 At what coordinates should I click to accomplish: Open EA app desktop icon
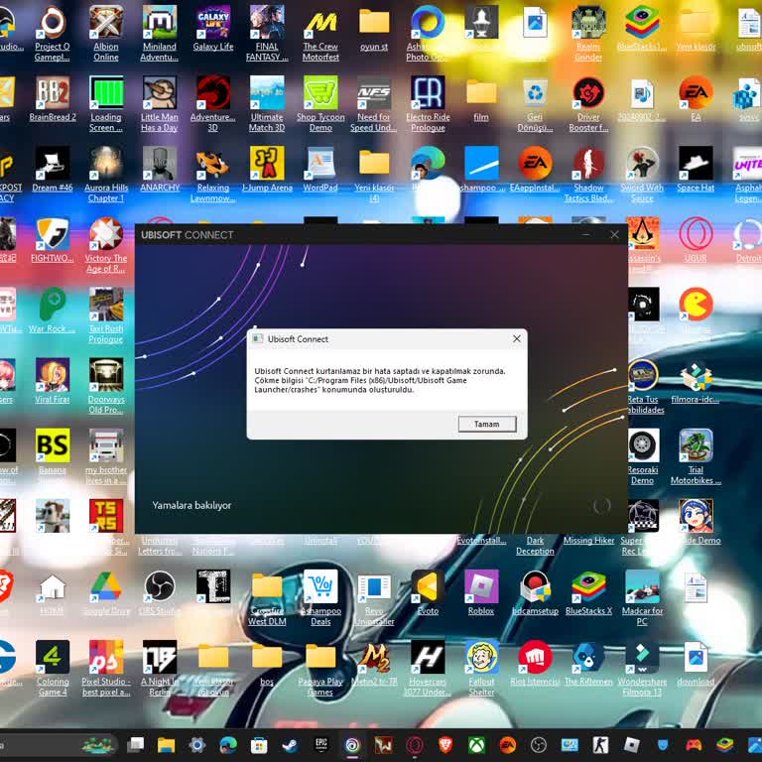(696, 99)
